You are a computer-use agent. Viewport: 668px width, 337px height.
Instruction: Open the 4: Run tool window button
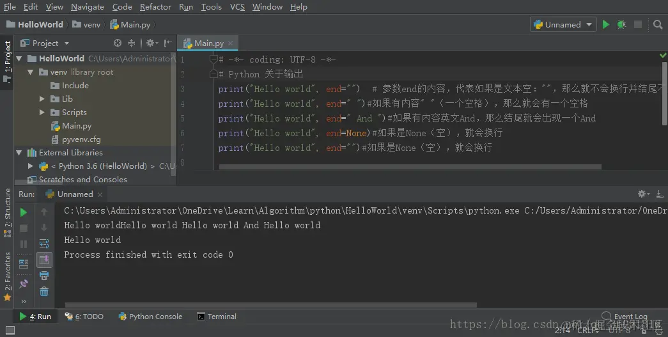coord(35,317)
